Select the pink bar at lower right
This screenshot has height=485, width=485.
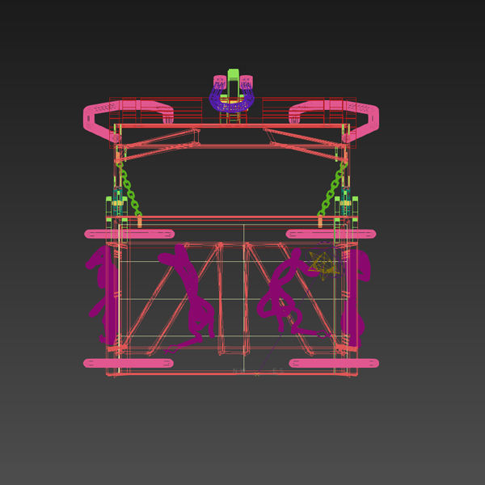(x=334, y=363)
